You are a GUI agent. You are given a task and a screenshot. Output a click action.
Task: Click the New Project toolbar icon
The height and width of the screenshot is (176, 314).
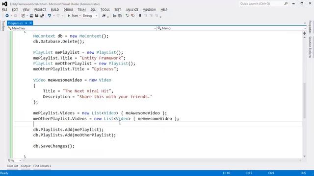(x=23, y=16)
